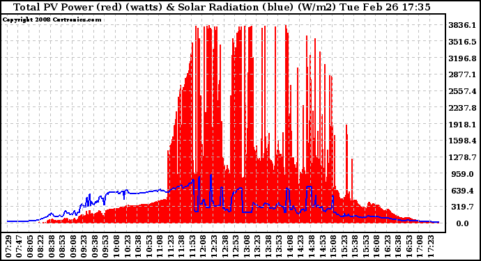Click the 07:47 time label
481x261 pixels.
point(19,246)
